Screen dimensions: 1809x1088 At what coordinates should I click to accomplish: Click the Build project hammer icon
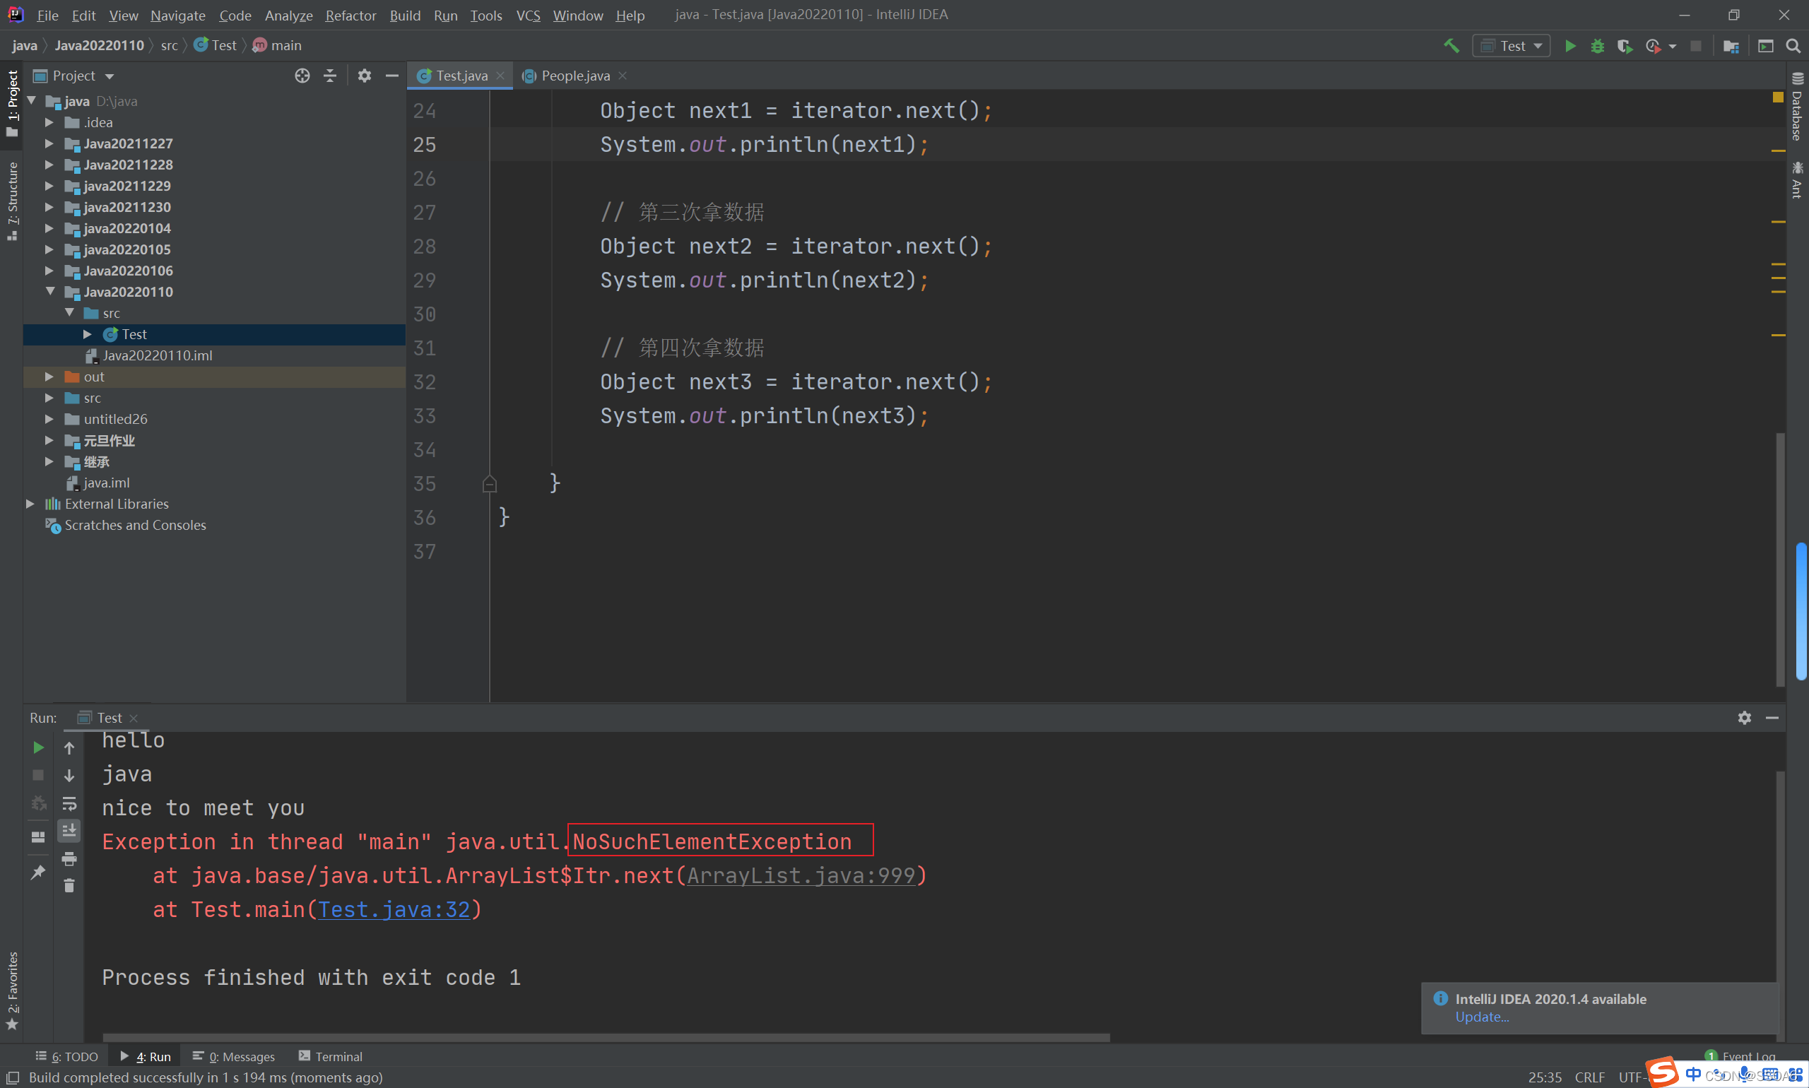click(1451, 45)
